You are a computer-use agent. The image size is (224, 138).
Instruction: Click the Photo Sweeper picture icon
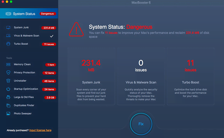click(x=8, y=114)
